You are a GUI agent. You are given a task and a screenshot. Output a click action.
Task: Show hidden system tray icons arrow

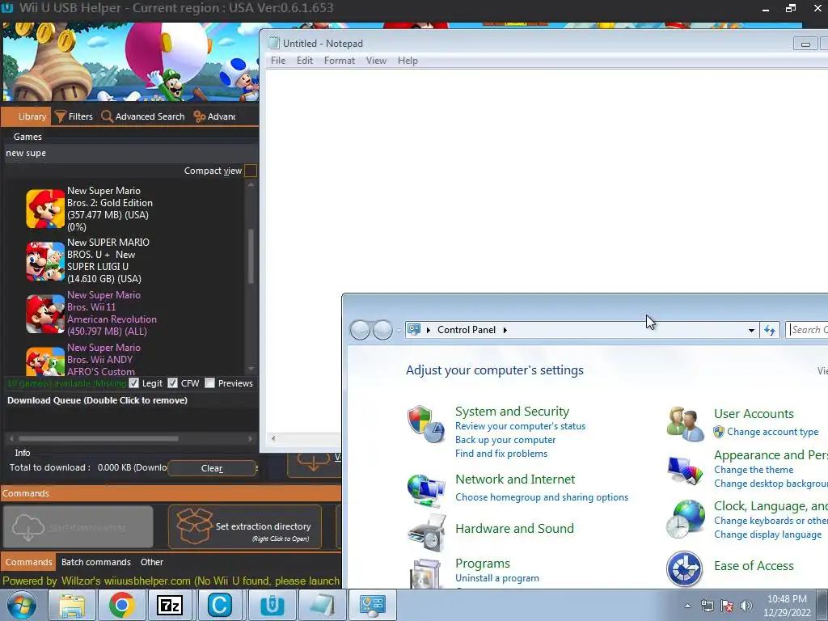click(687, 606)
